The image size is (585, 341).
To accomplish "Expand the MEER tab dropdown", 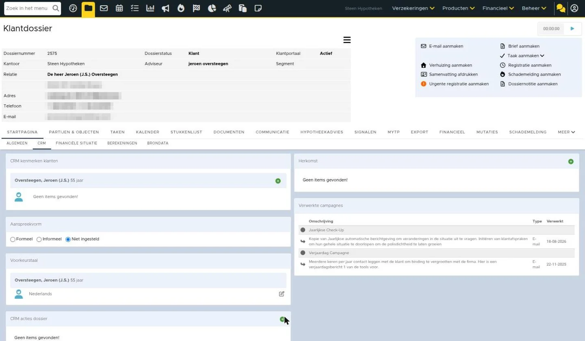I will pyautogui.click(x=566, y=132).
